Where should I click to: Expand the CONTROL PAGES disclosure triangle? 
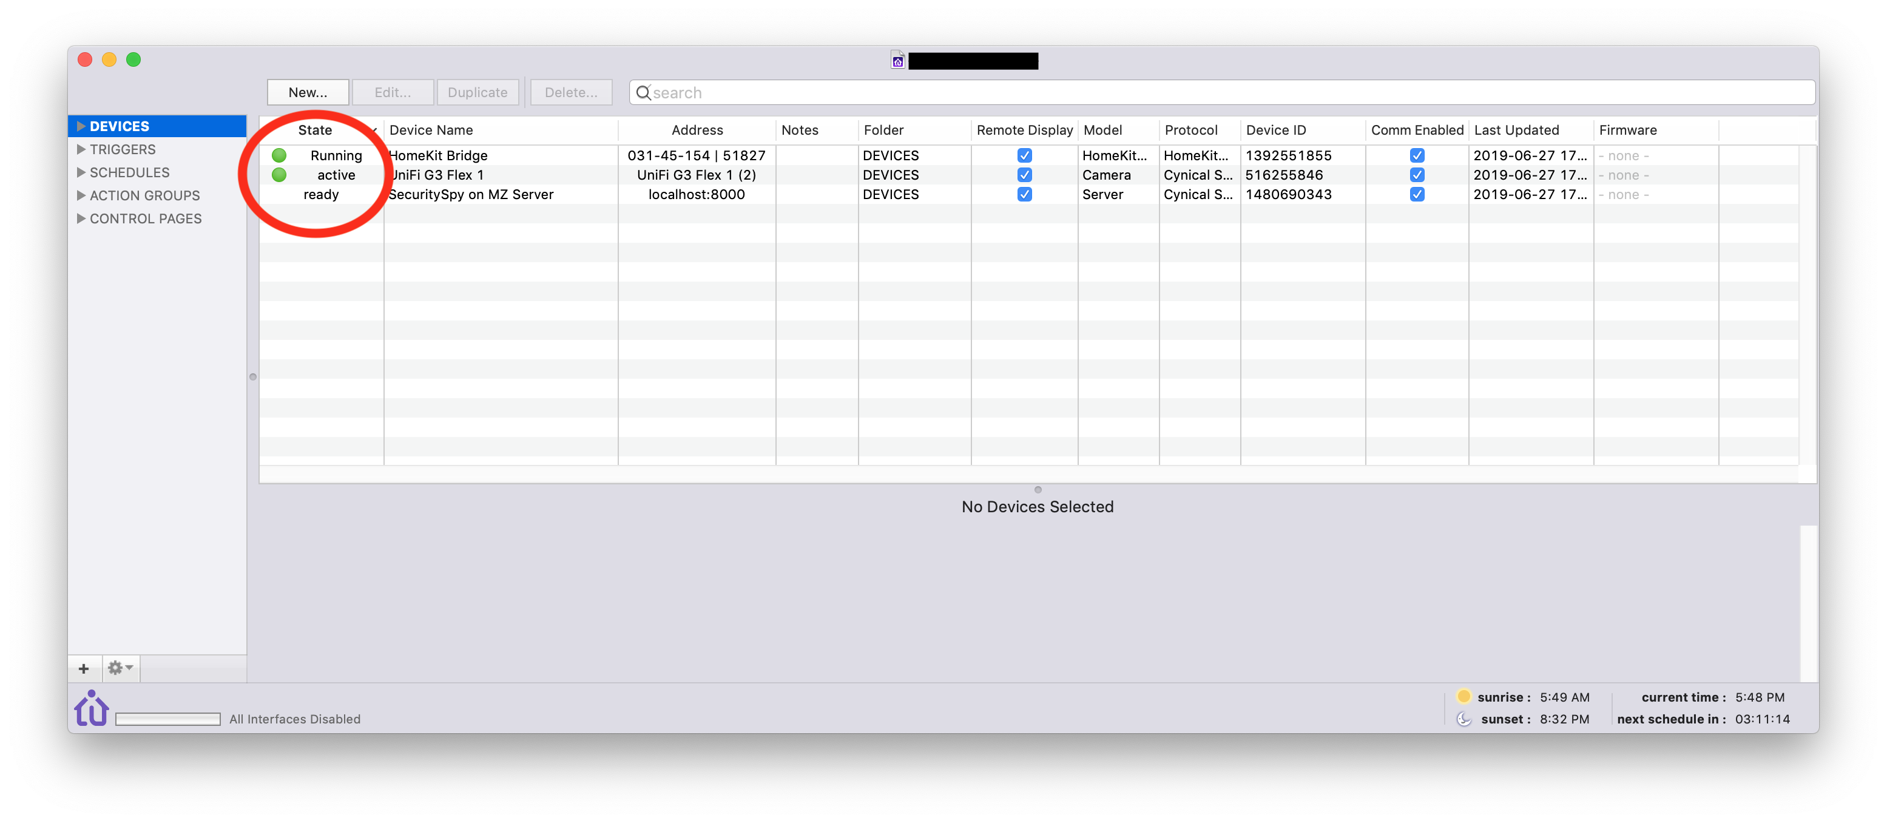coord(81,218)
